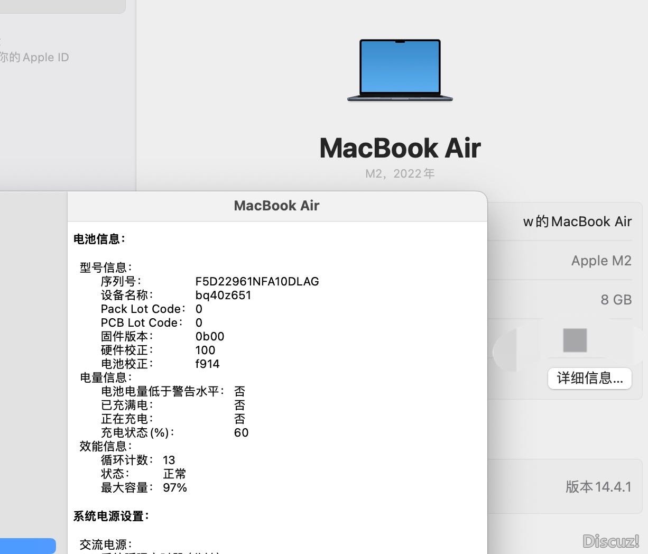This screenshot has width=648, height=554.
Task: Click the '设备名称:' label
Action: pos(127,295)
